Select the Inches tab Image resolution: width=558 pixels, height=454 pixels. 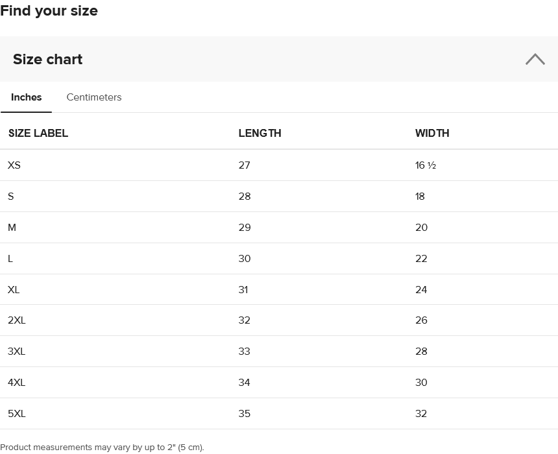pyautogui.click(x=27, y=97)
